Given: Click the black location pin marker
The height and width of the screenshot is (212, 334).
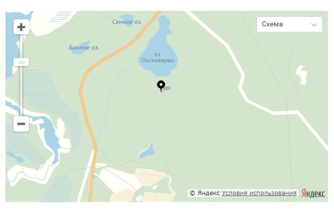Looking at the screenshot, I should (161, 86).
